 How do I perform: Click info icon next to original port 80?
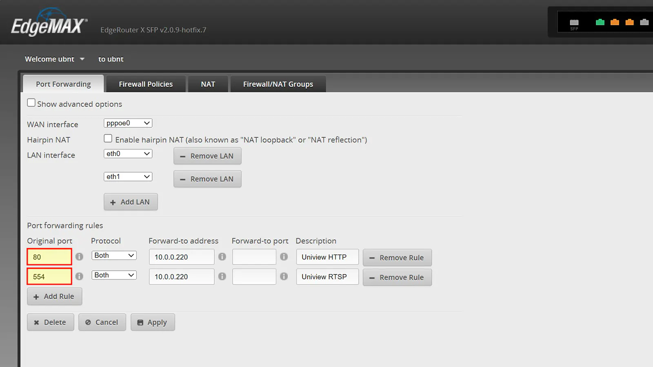pos(79,256)
